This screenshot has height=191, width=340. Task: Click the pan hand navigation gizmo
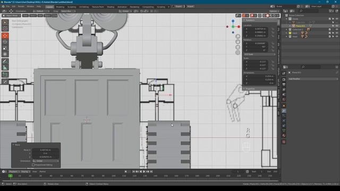point(238,42)
